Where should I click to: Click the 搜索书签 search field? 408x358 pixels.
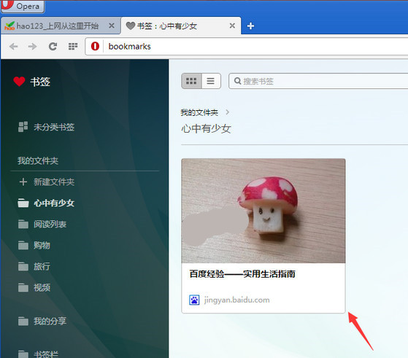pos(318,81)
